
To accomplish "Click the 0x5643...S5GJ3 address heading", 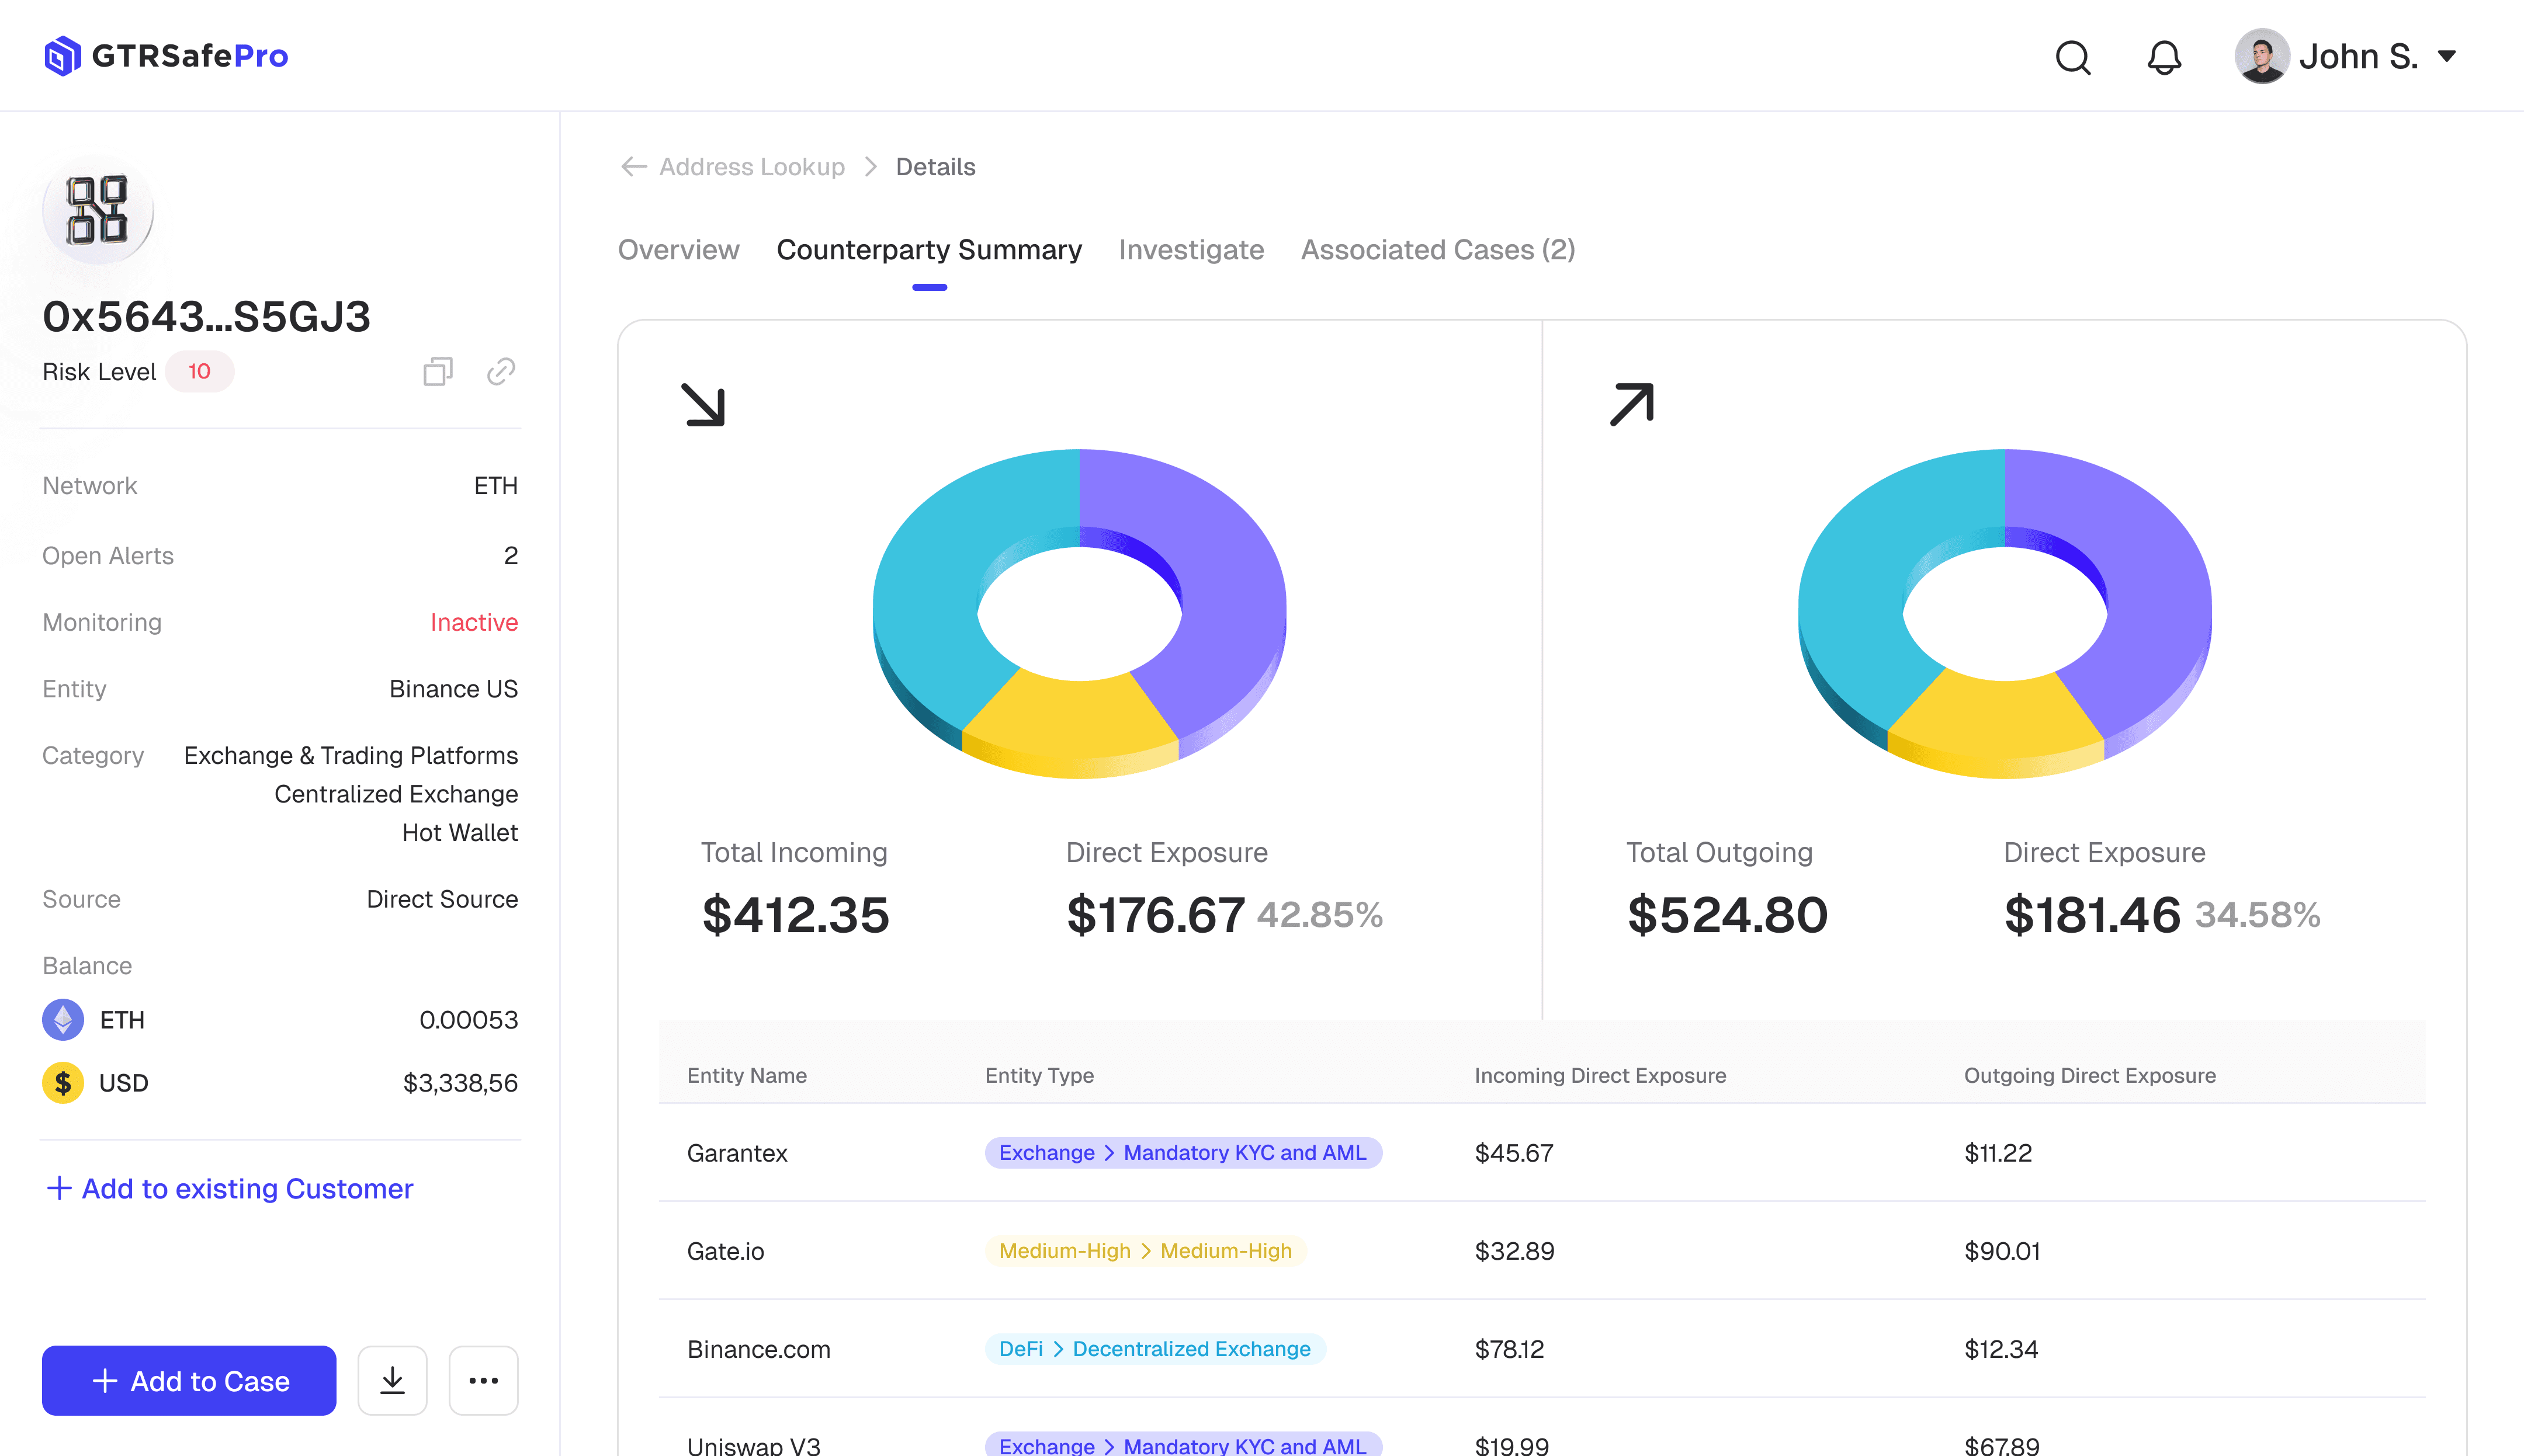I will click(206, 317).
